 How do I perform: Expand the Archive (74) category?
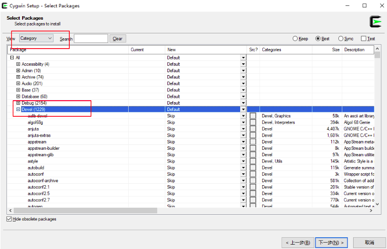[x=18, y=77]
